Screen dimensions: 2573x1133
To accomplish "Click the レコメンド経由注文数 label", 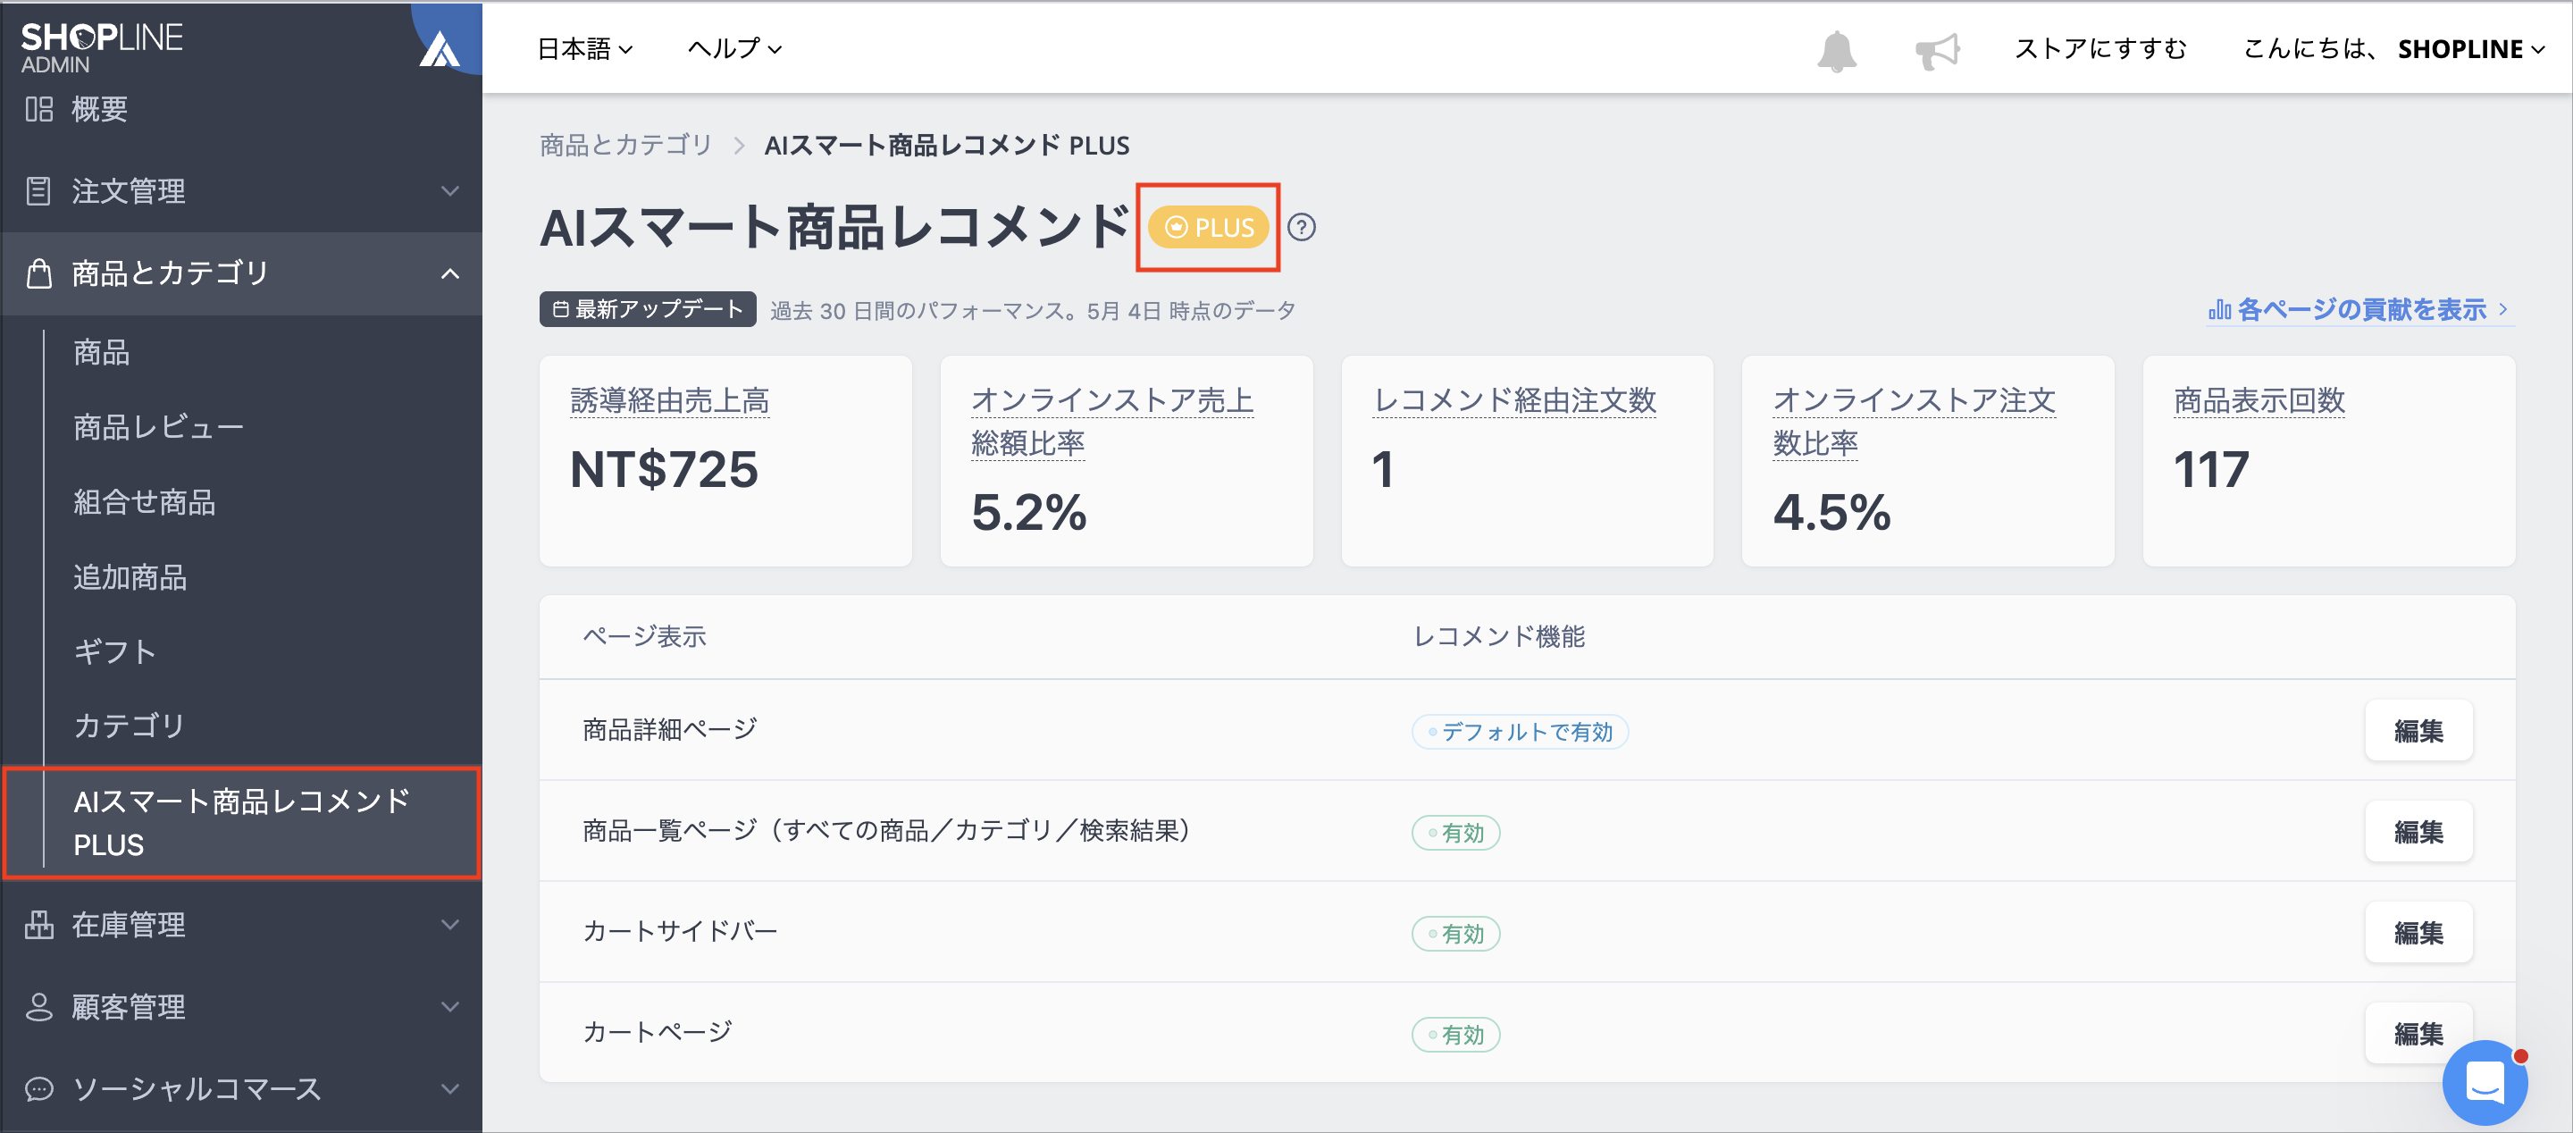I will click(x=1513, y=402).
